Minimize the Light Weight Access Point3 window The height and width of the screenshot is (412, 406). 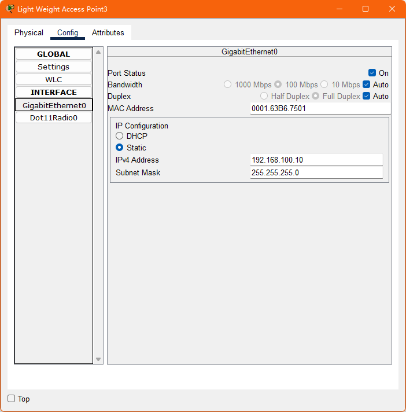(339, 9)
